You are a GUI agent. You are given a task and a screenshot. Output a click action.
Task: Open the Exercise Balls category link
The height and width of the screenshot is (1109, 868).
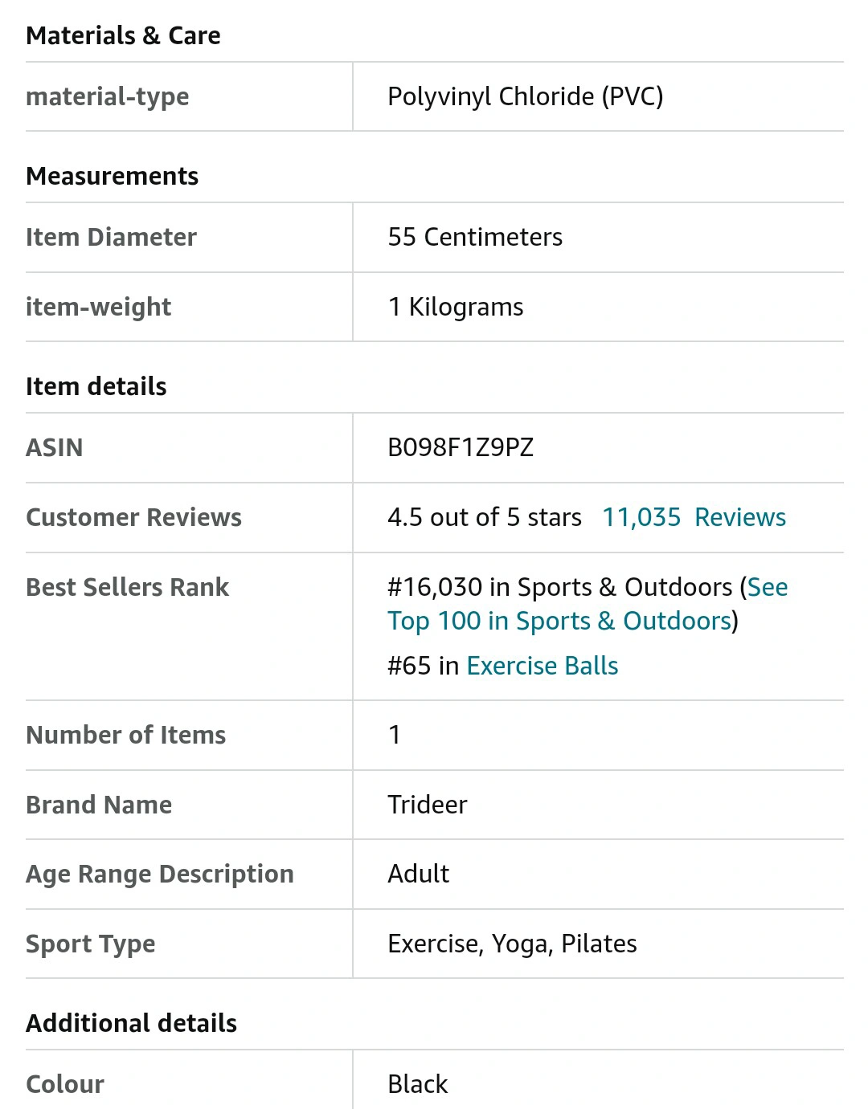tap(542, 666)
